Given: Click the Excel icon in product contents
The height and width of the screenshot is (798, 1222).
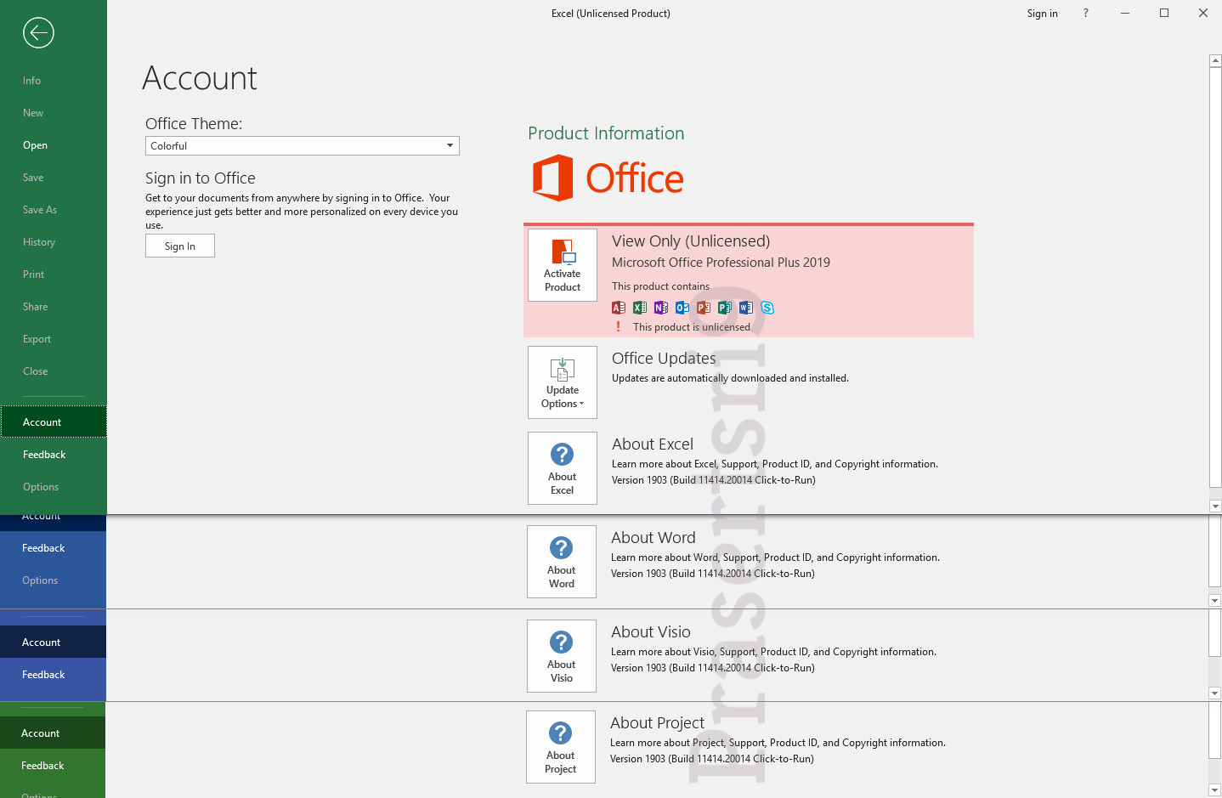Looking at the screenshot, I should click(640, 308).
